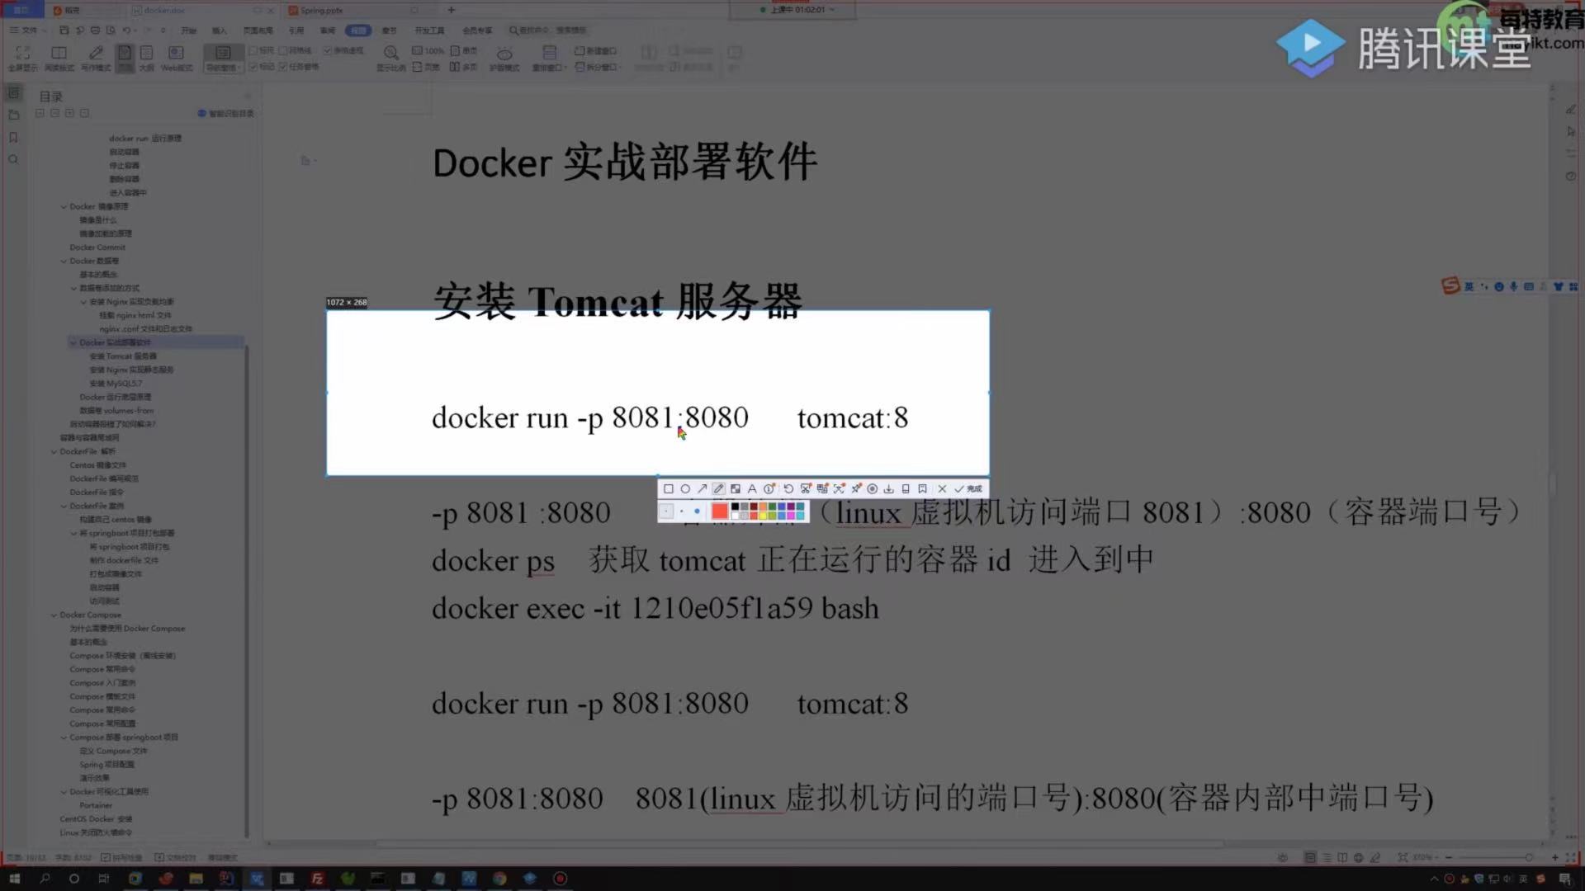Pick the text annotation tool

click(x=752, y=489)
